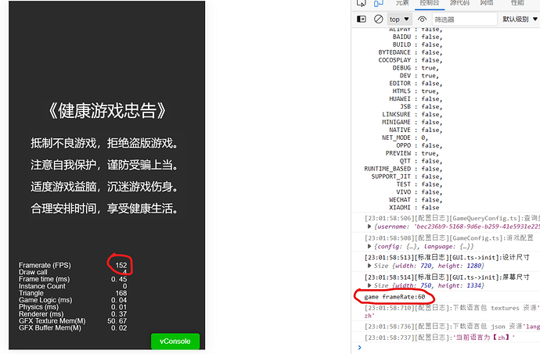Click the FPS value 152
The image size is (540, 354).
(x=121, y=265)
